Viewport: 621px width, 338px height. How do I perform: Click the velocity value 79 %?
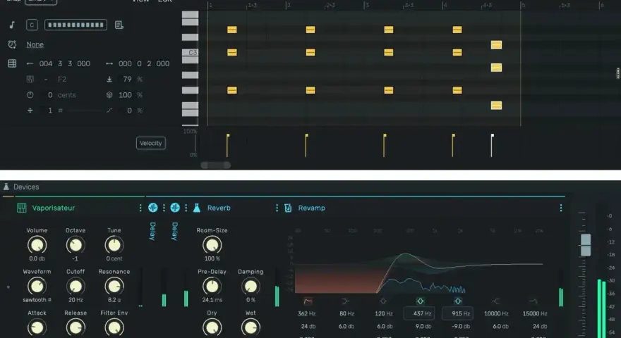pos(132,79)
